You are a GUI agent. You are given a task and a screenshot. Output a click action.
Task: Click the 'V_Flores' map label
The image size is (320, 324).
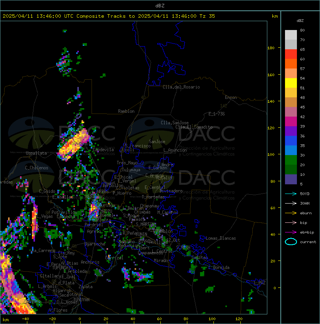click(x=58, y=310)
